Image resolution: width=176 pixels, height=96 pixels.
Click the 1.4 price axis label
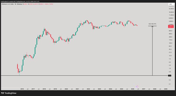click(170, 69)
